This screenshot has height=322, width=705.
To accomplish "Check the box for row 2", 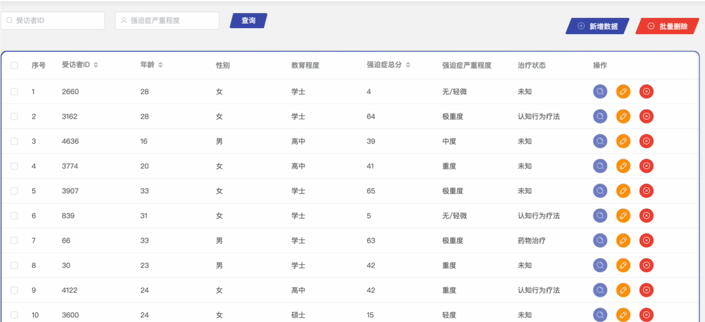I will tap(14, 116).
